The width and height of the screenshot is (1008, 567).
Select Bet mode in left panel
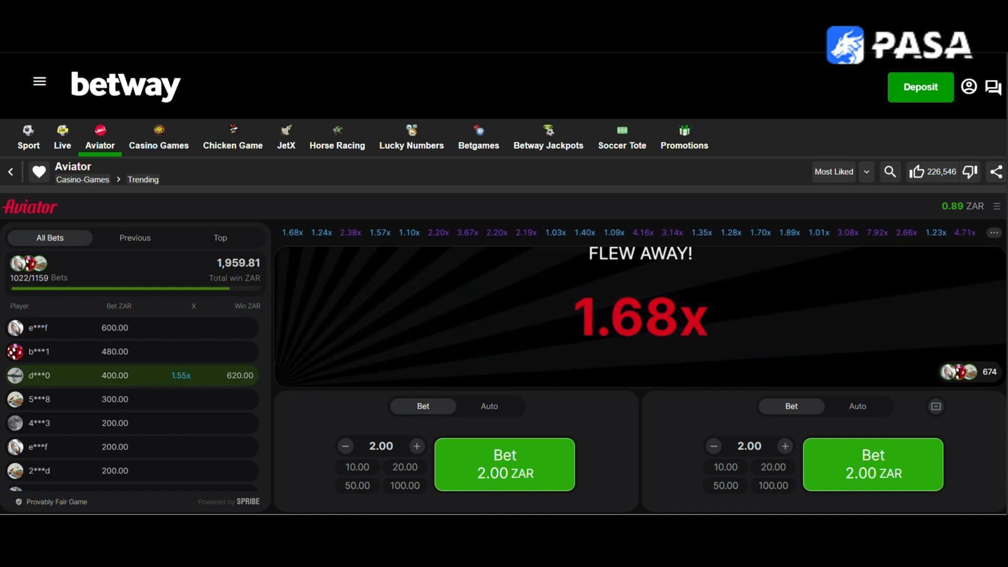click(423, 406)
